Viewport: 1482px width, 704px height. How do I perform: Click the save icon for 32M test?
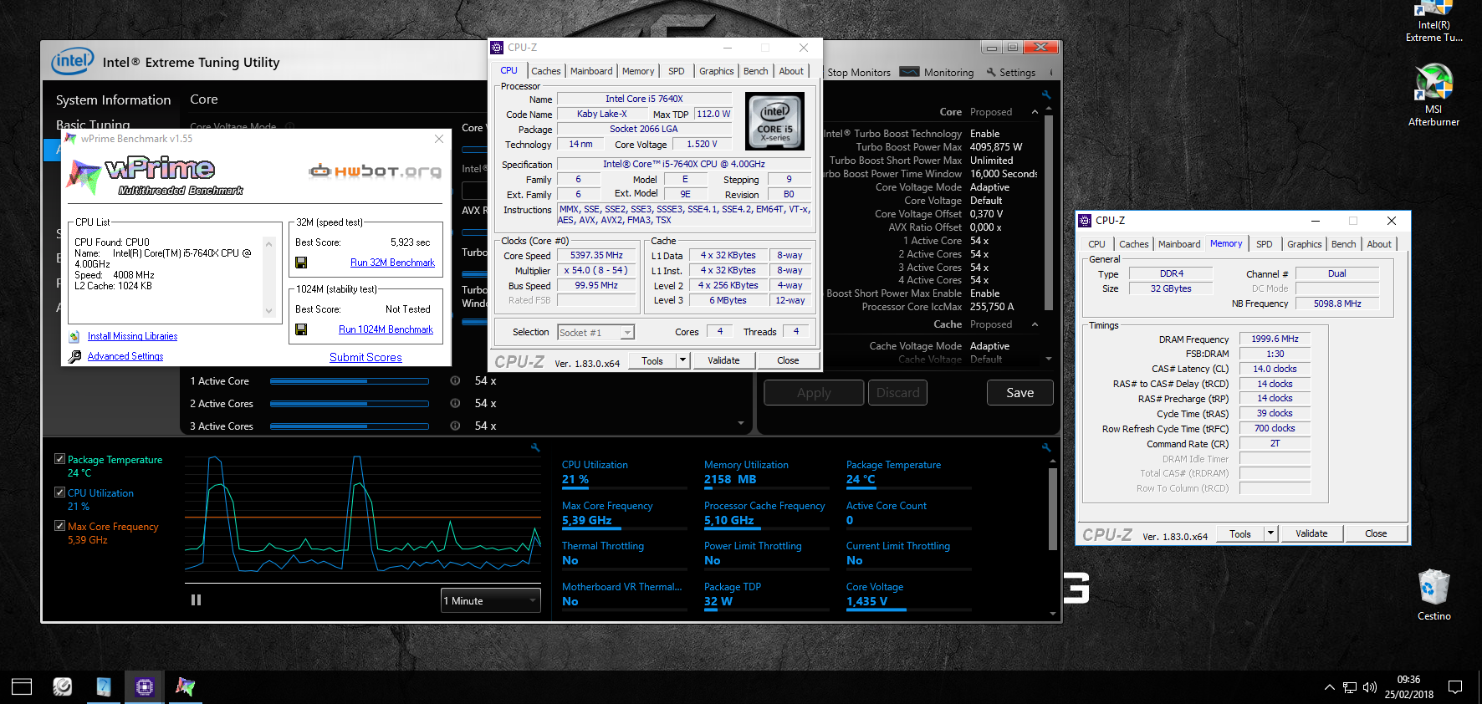[x=301, y=263]
